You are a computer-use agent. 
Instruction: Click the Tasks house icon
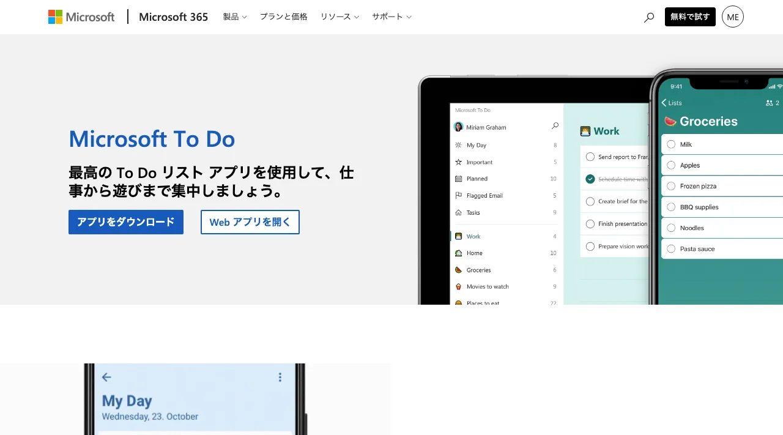(x=459, y=212)
